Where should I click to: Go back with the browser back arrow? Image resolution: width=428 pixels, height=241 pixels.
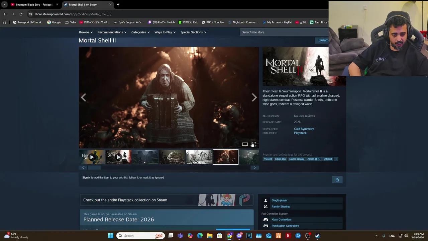coord(5,14)
